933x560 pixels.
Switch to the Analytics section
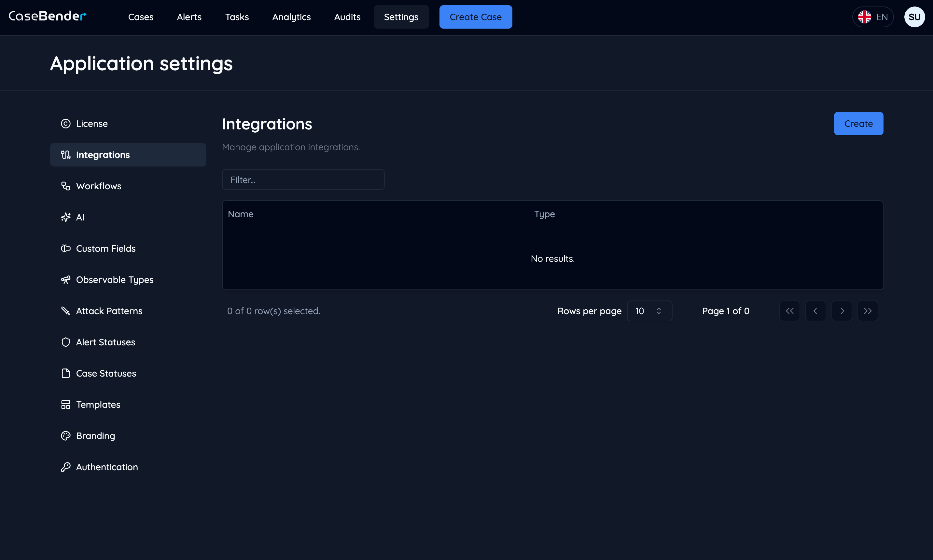(291, 17)
